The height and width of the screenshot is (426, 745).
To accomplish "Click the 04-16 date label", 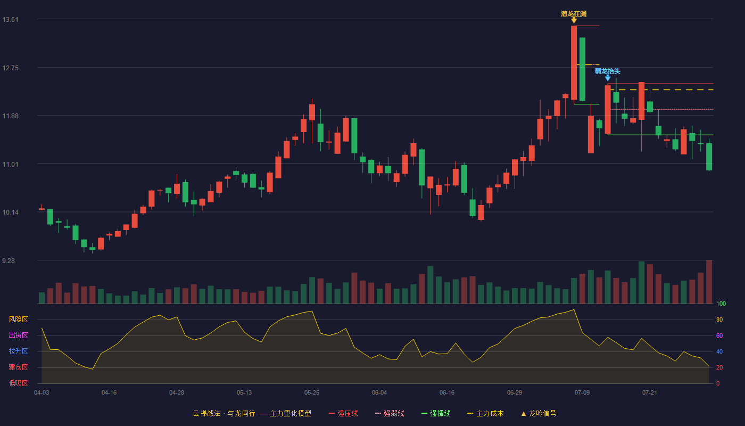I will point(109,392).
